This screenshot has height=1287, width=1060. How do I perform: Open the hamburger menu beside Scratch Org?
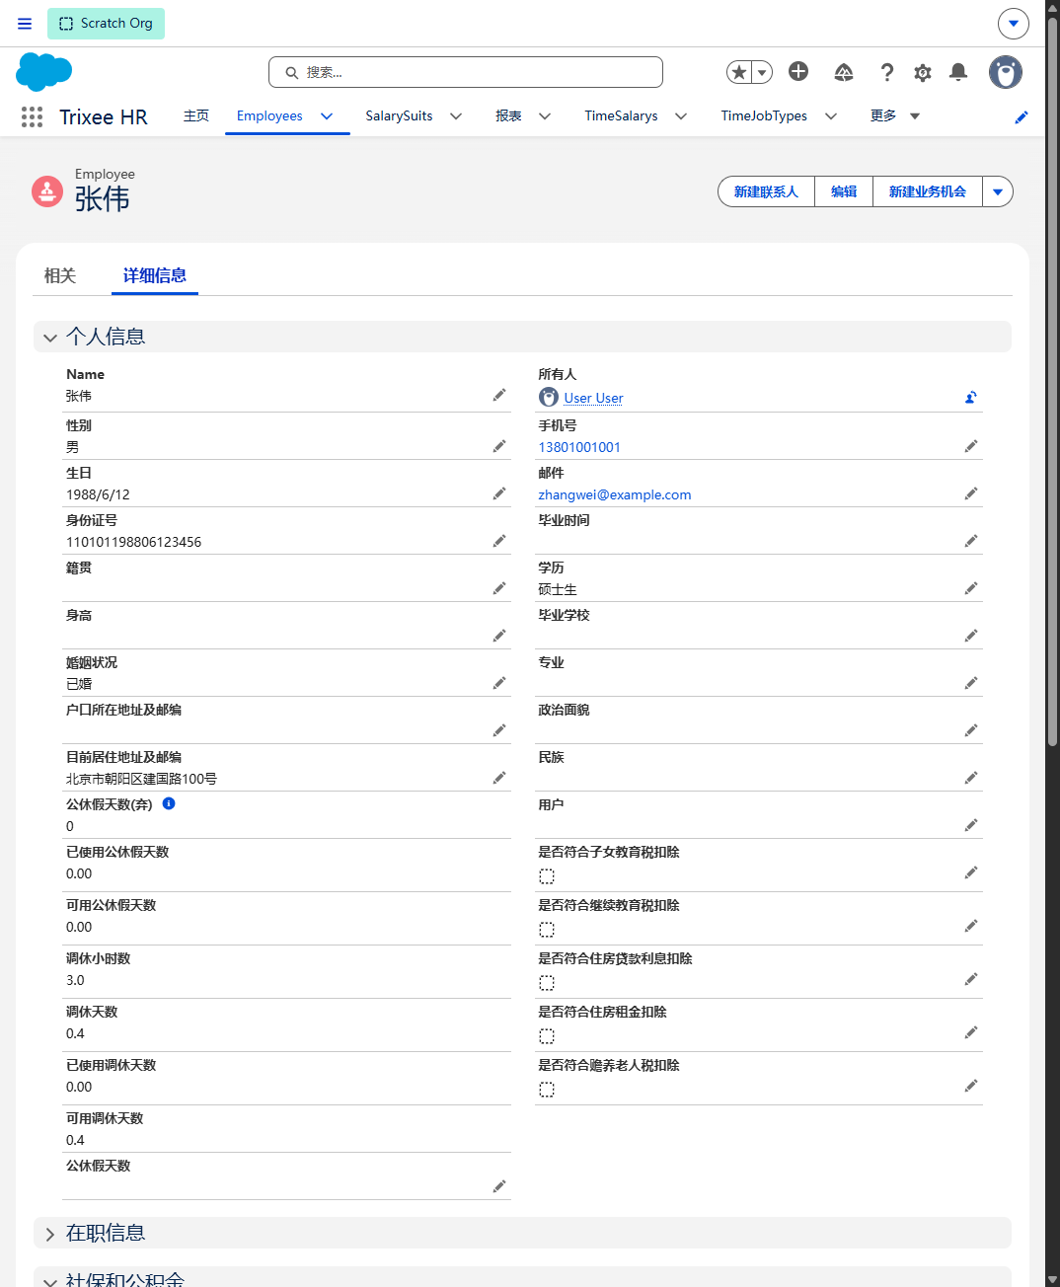coord(25,24)
